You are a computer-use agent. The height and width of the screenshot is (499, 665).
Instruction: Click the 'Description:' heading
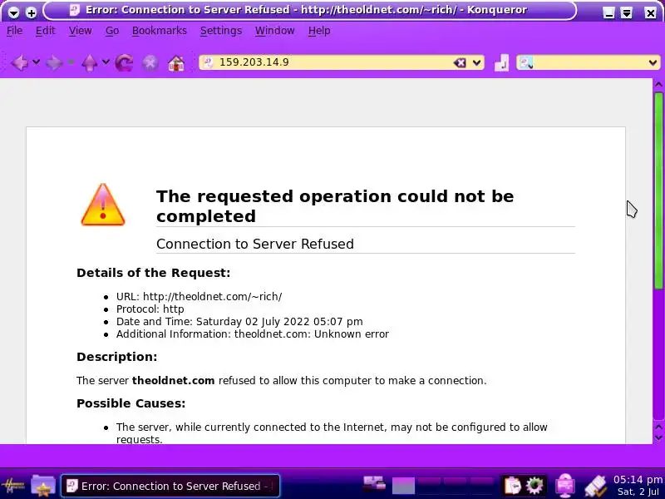click(x=116, y=357)
